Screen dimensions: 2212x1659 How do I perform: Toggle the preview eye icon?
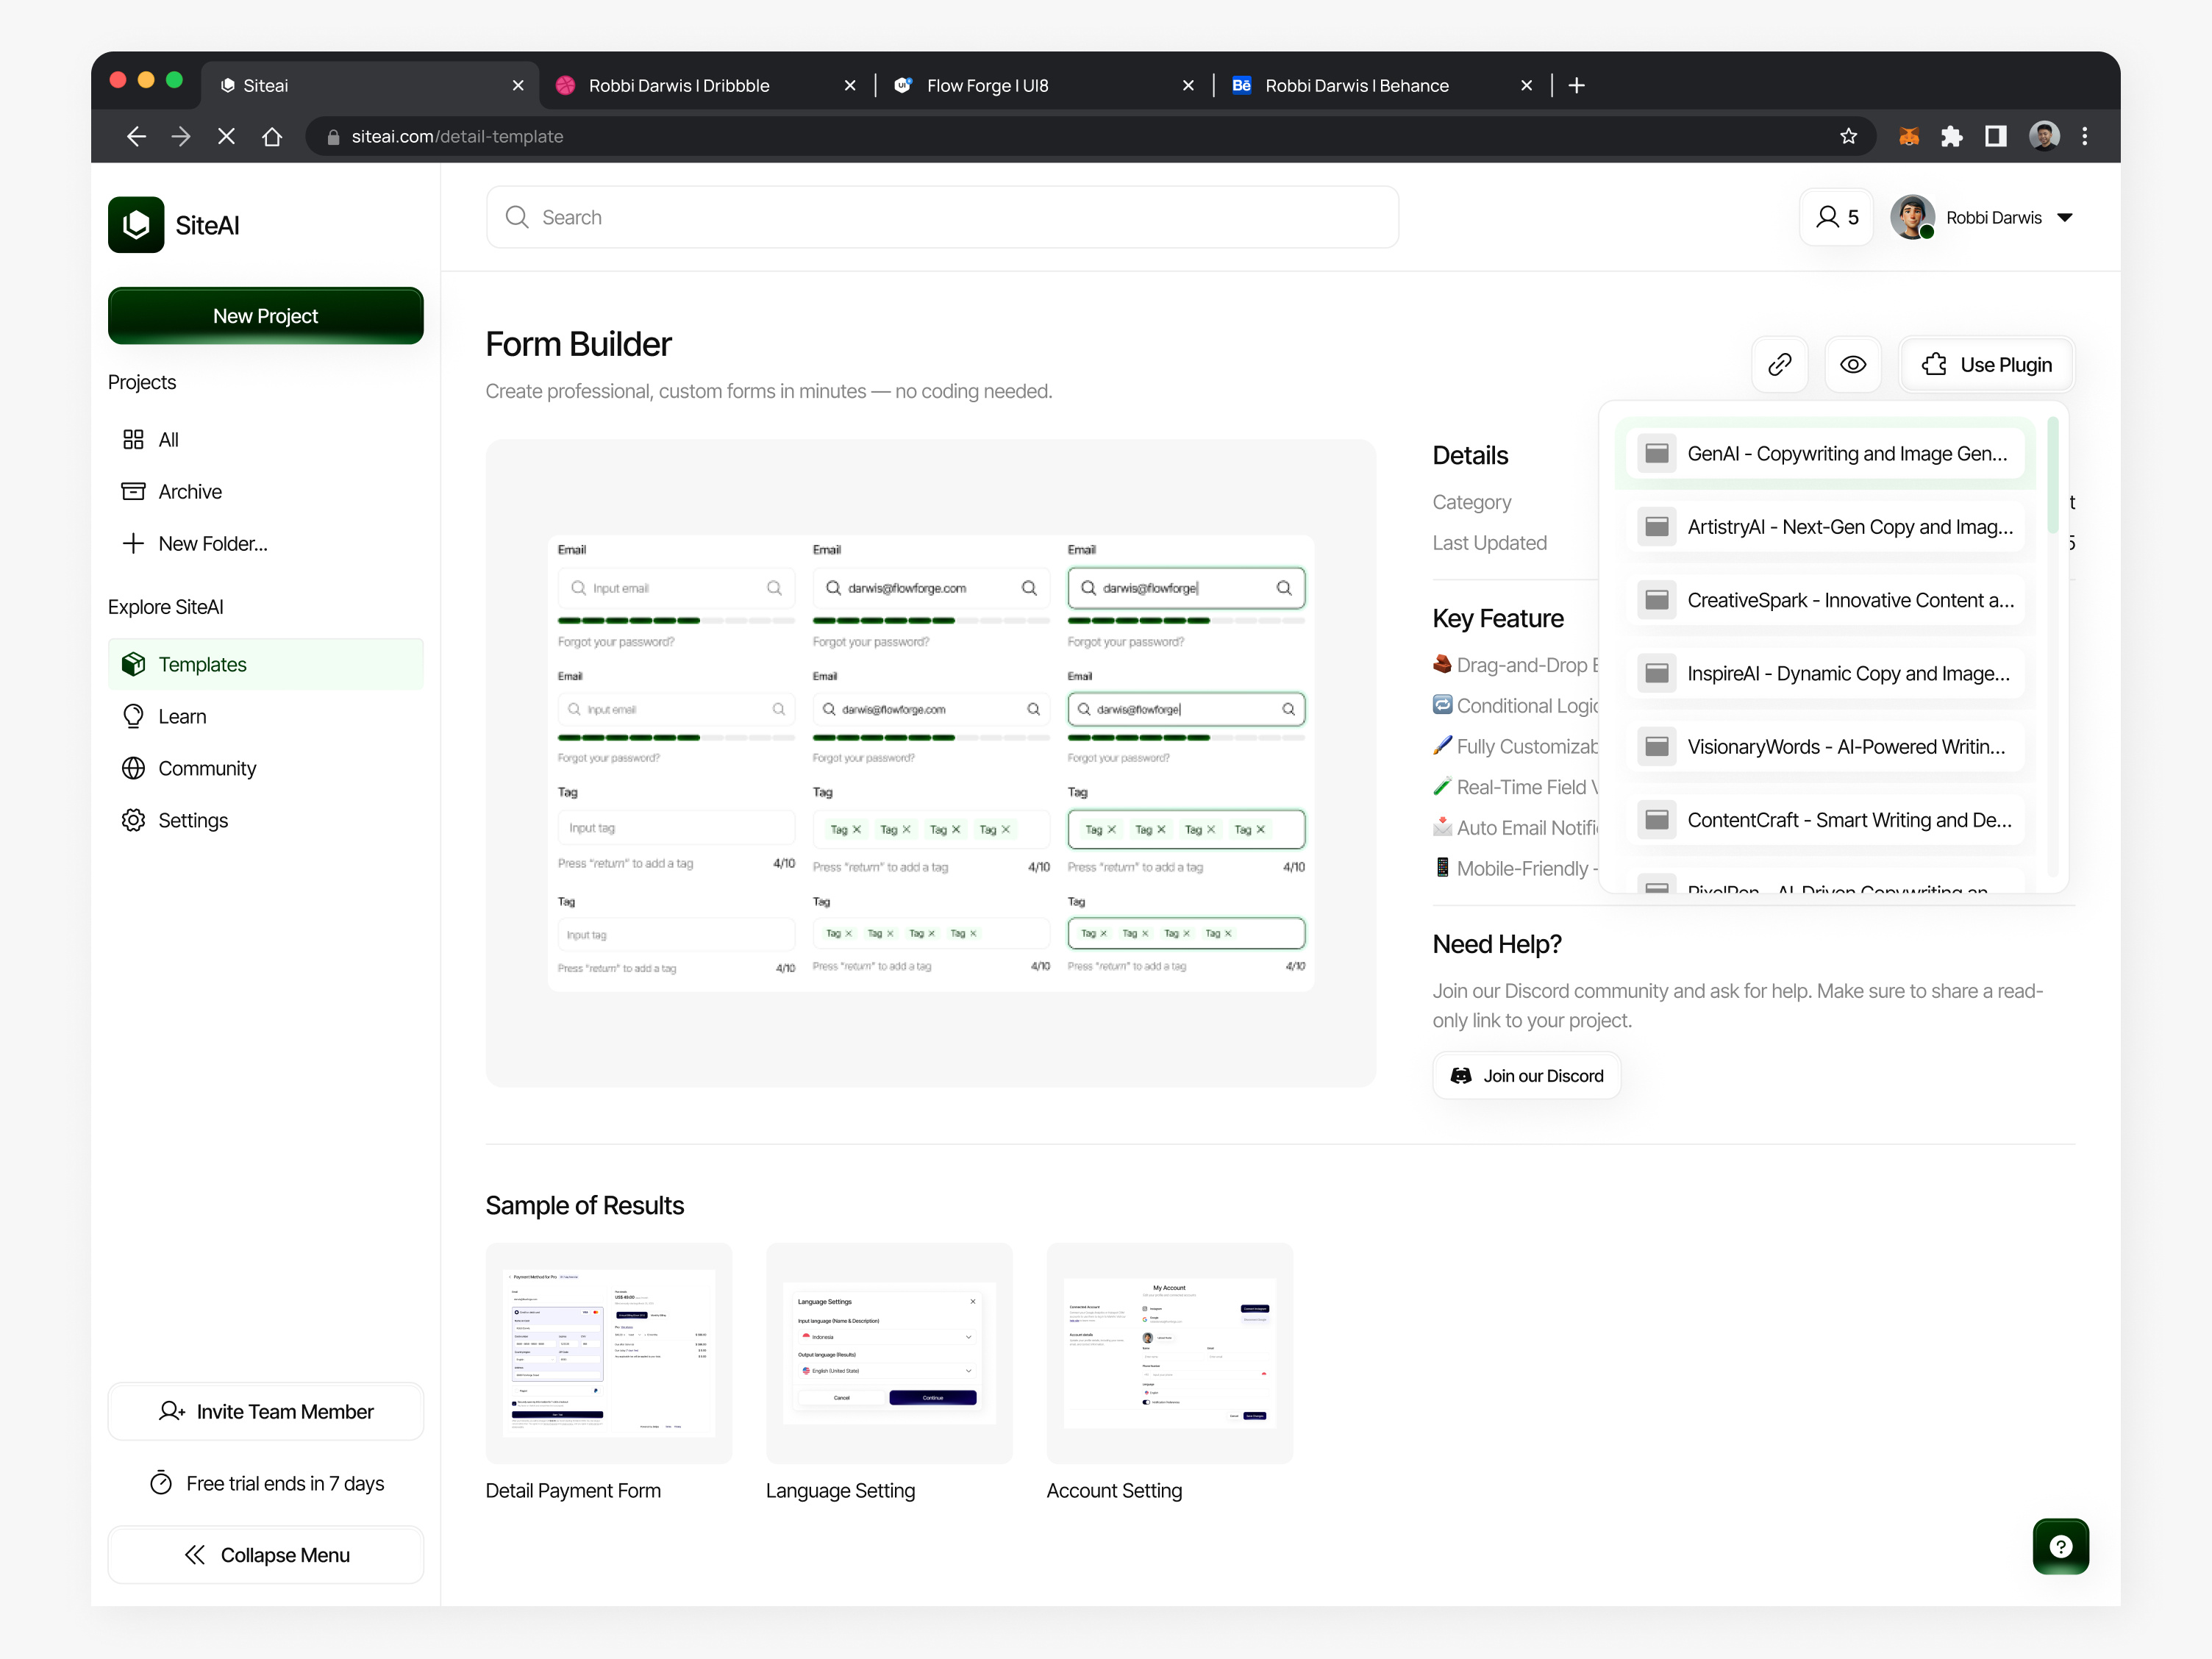point(1853,364)
